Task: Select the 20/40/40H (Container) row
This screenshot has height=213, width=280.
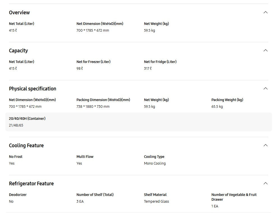Action: (138, 122)
